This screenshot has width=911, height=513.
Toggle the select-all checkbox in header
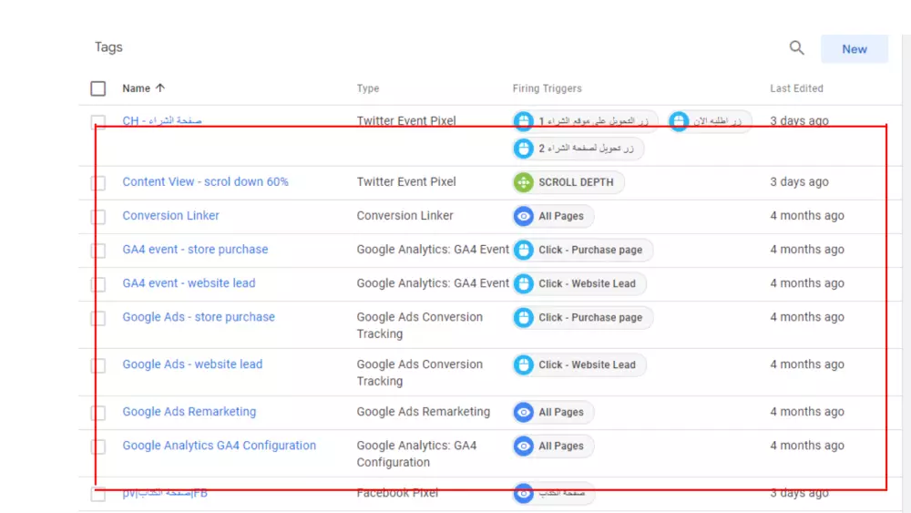point(98,88)
